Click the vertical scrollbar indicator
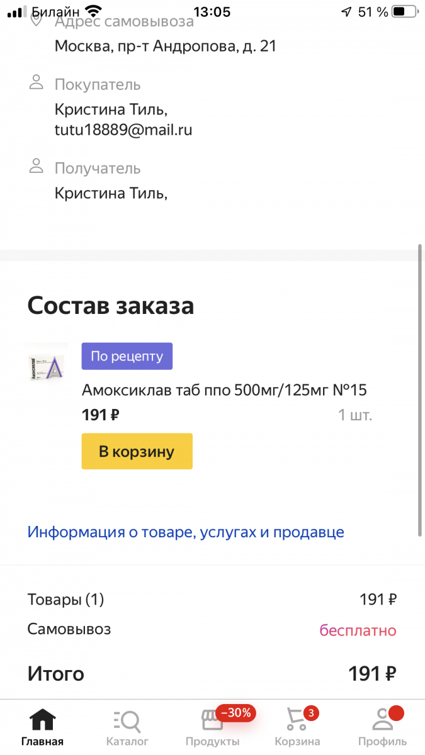Viewport: 425px width, 755px height. [x=420, y=390]
